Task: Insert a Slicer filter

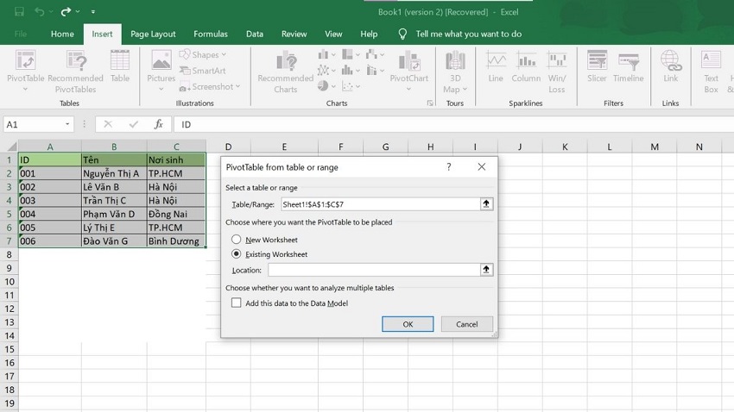Action: point(597,67)
